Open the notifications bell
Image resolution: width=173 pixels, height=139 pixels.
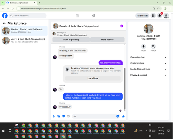point(160,16)
